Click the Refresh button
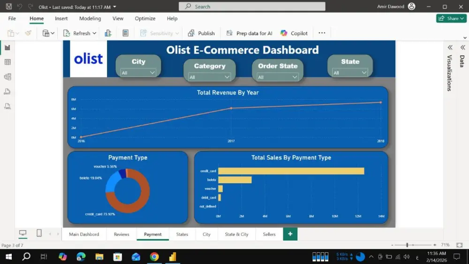Screen dimensions: 469x264 76,33
